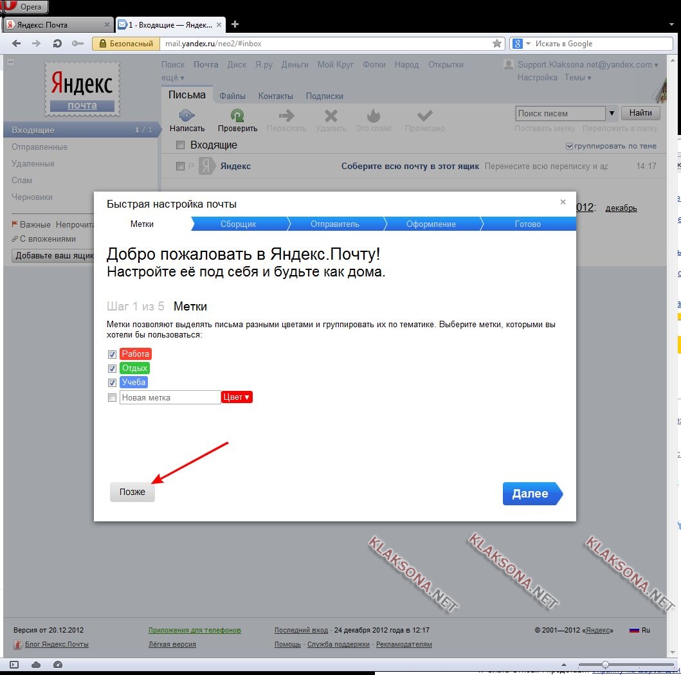
Task: Click the Далее button
Action: [x=532, y=494]
